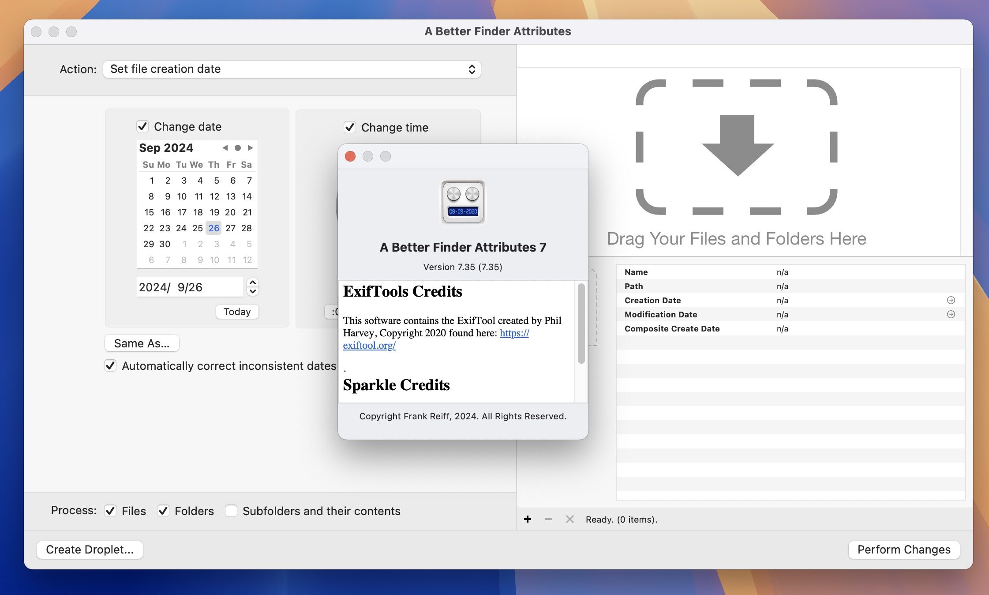Click the X button to clear items
989x595 pixels.
pyautogui.click(x=571, y=520)
